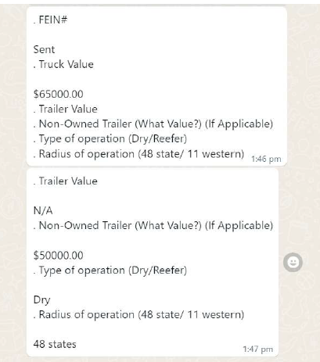Viewport: 320px width, 362px height.
Task: Click 'Type of operation' line in second message
Action: point(110,271)
